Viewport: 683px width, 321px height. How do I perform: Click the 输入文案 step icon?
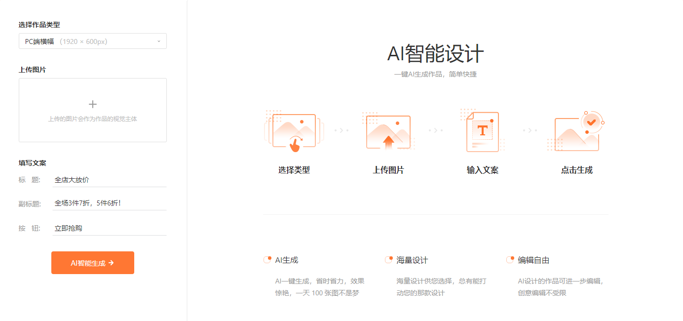click(x=482, y=130)
